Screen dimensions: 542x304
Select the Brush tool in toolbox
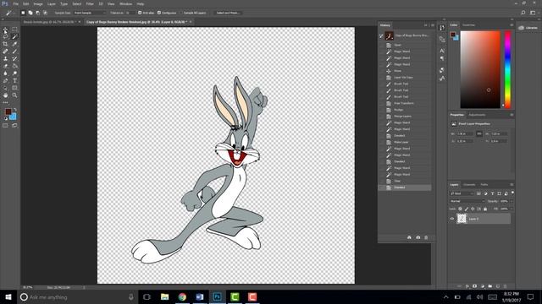coord(14,52)
